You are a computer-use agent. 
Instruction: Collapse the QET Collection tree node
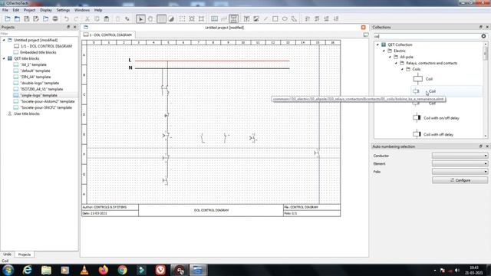[x=377, y=44]
